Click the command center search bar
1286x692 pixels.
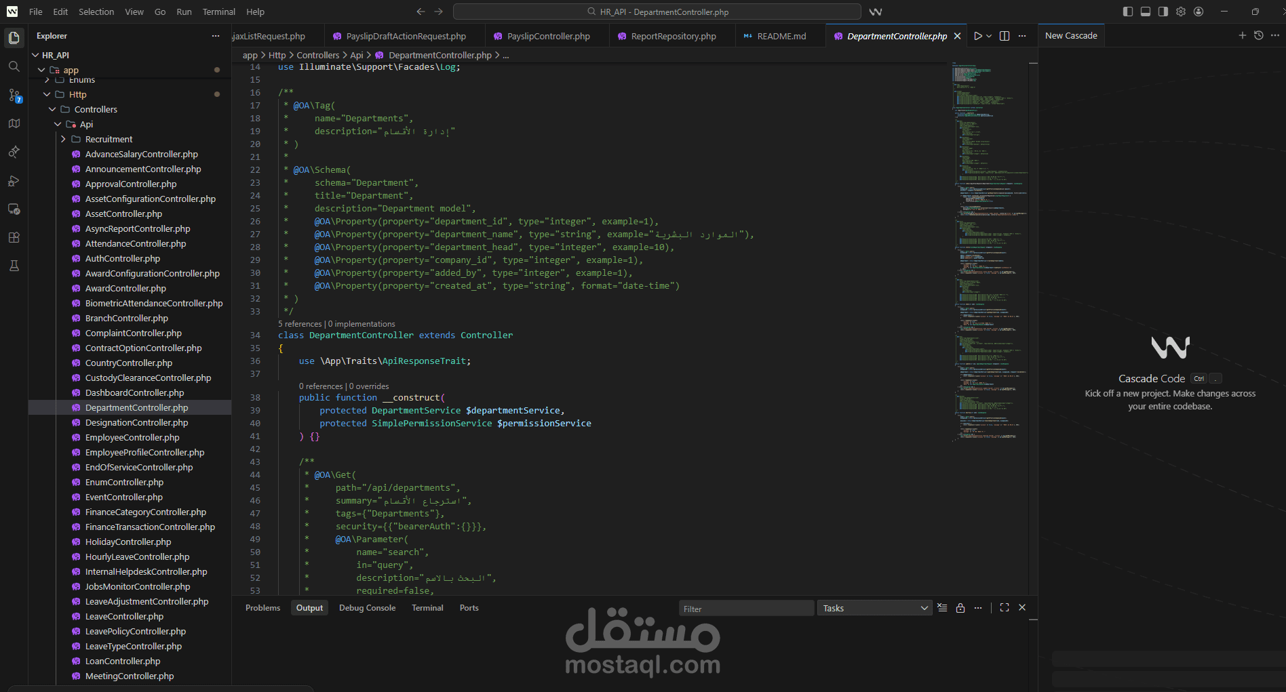point(657,12)
